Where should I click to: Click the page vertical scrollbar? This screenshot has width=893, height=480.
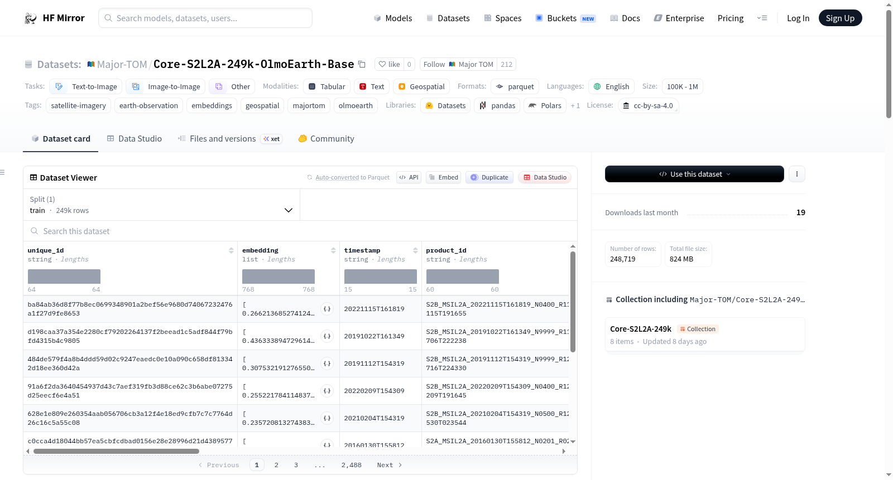click(x=889, y=64)
